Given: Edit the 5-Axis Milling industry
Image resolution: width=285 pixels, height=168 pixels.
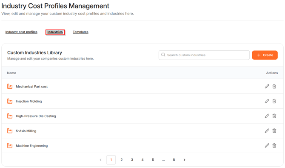Looking at the screenshot, I should click(267, 130).
